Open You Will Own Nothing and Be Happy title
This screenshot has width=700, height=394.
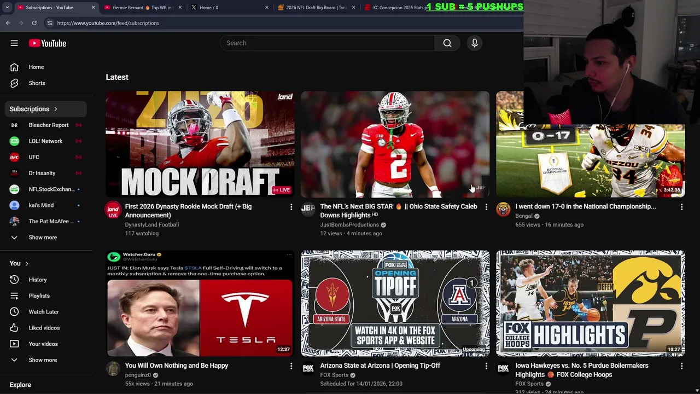click(177, 366)
